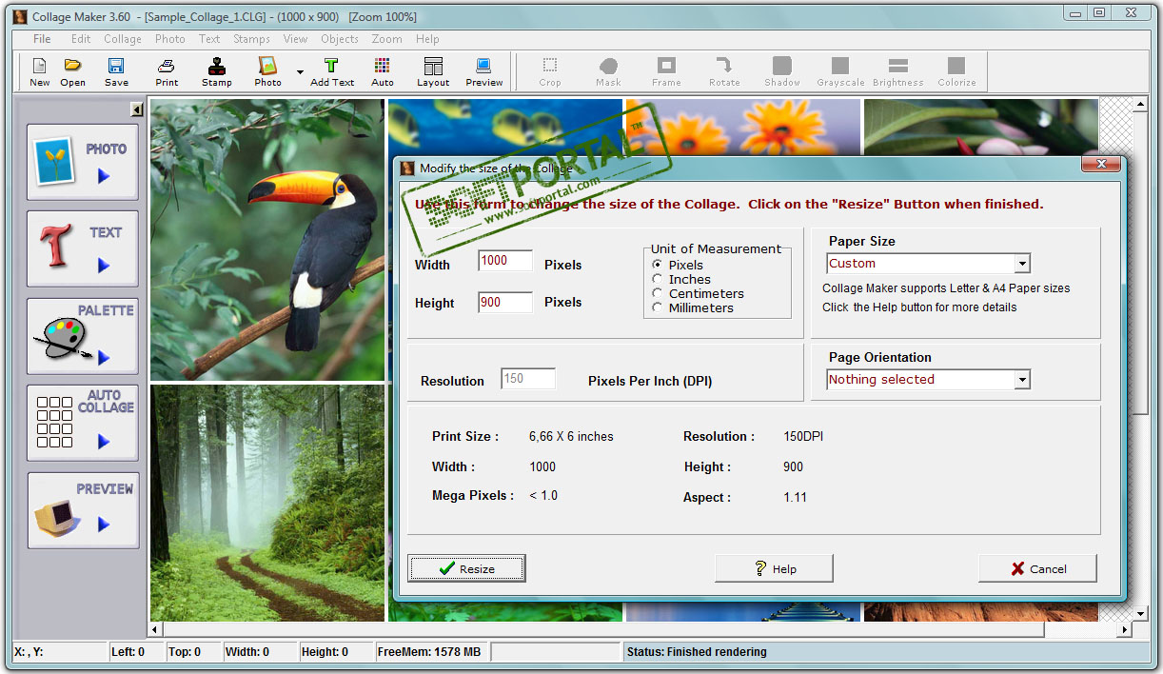Save the collage with the Save icon
Image resolution: width=1163 pixels, height=674 pixels.
tap(116, 71)
